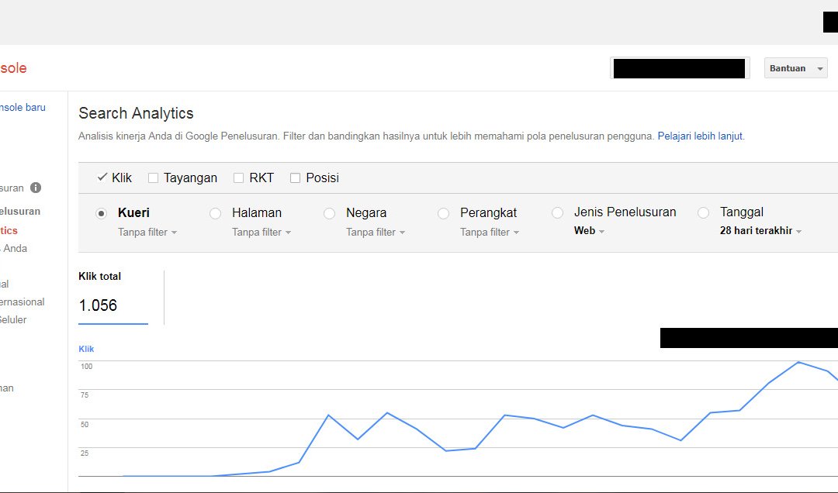Uncheck the Klik metric checkmark
838x493 pixels.
(x=102, y=178)
